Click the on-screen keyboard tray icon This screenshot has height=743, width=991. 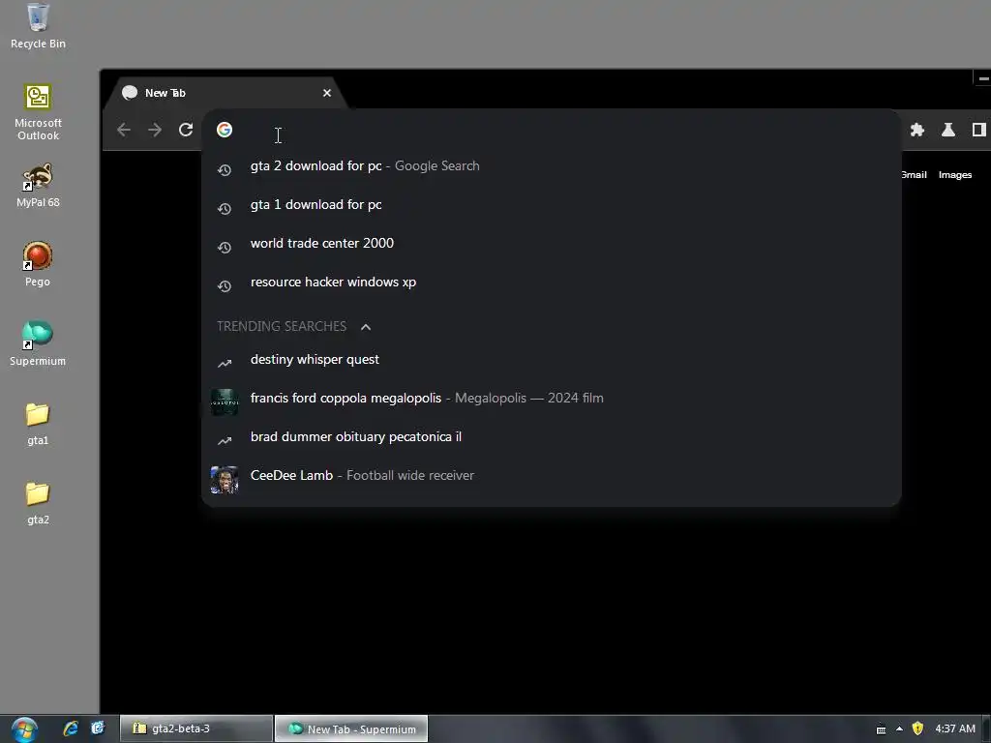click(x=881, y=729)
